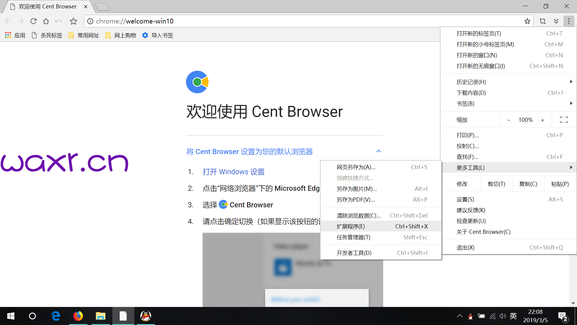Image resolution: width=577 pixels, height=325 pixels.
Task: Open Windows Start menu
Action: pos(11,316)
